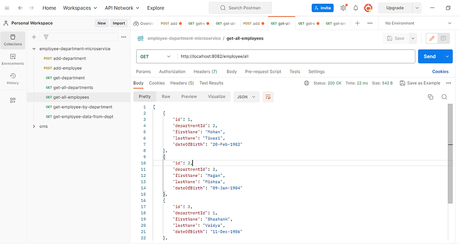Copy the response body
This screenshot has width=460, height=244.
[x=430, y=97]
